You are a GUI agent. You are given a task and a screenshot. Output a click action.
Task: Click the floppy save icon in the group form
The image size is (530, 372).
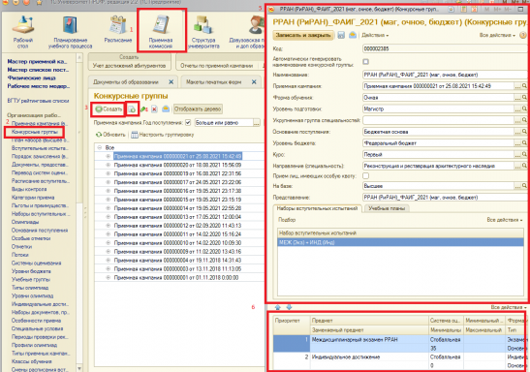(341, 35)
